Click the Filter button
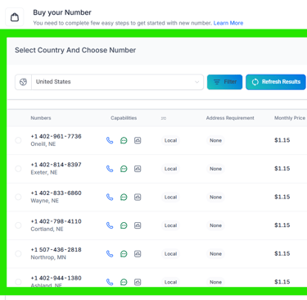Screen dimensions: 307x300 click(224, 82)
